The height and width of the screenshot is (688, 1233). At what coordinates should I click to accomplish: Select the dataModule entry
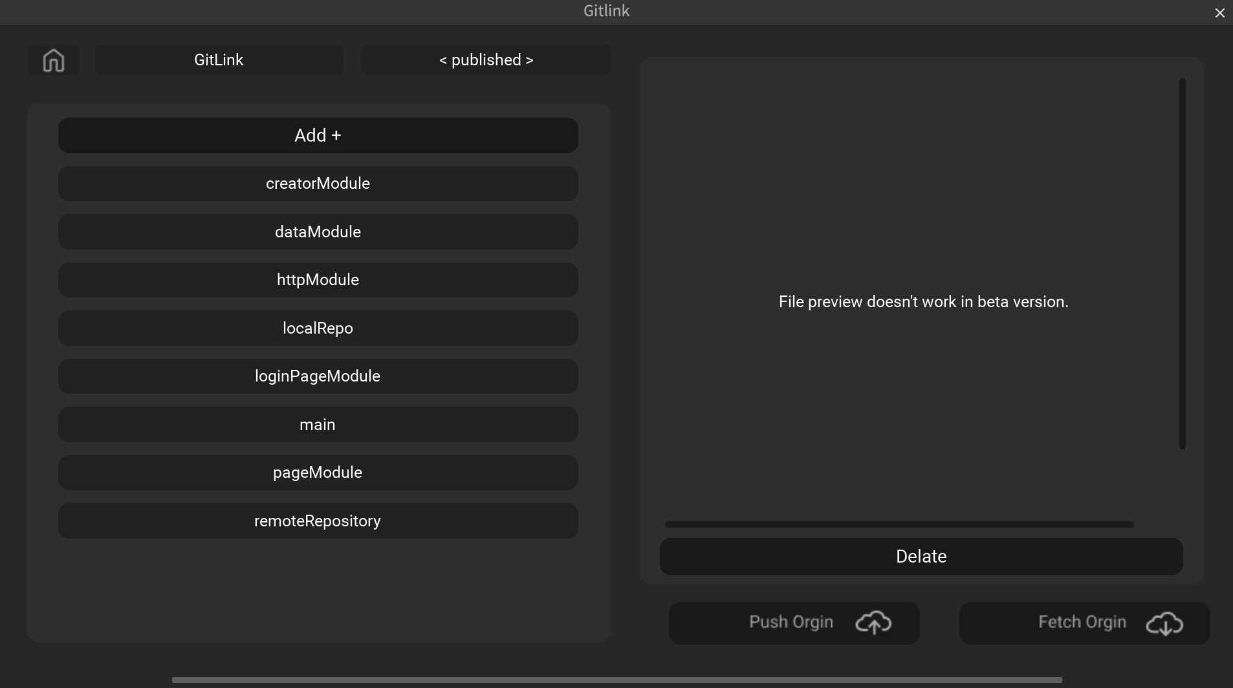click(318, 231)
